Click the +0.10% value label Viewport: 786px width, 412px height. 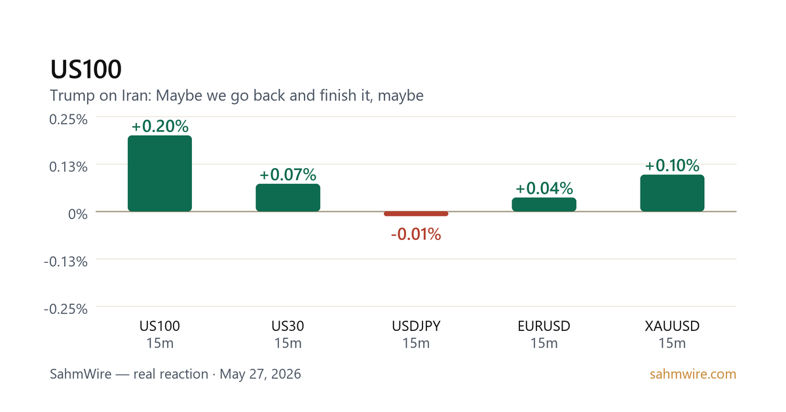coord(672,165)
